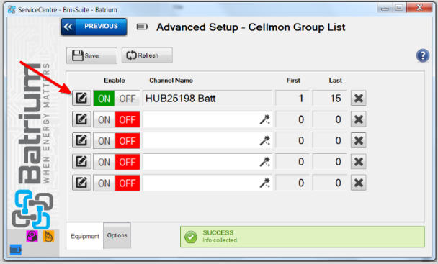
Task: Click the third row channel name field
Action: [x=207, y=141]
